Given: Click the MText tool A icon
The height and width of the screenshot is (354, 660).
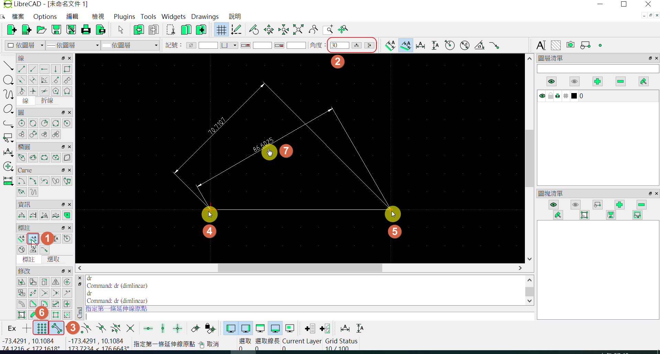Looking at the screenshot, I should coord(541,45).
